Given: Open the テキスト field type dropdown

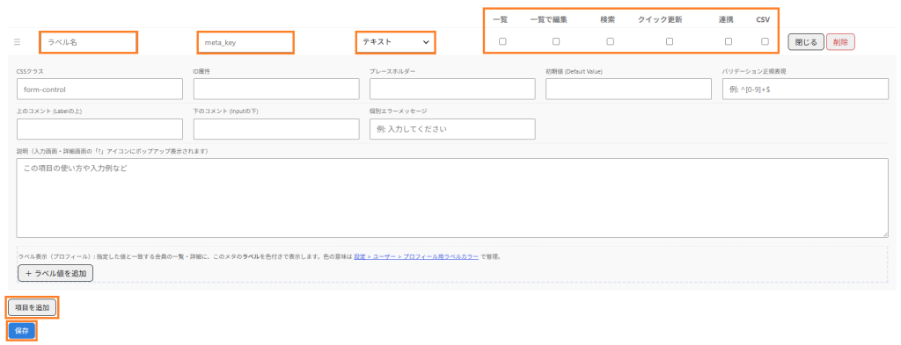Looking at the screenshot, I should pyautogui.click(x=395, y=42).
